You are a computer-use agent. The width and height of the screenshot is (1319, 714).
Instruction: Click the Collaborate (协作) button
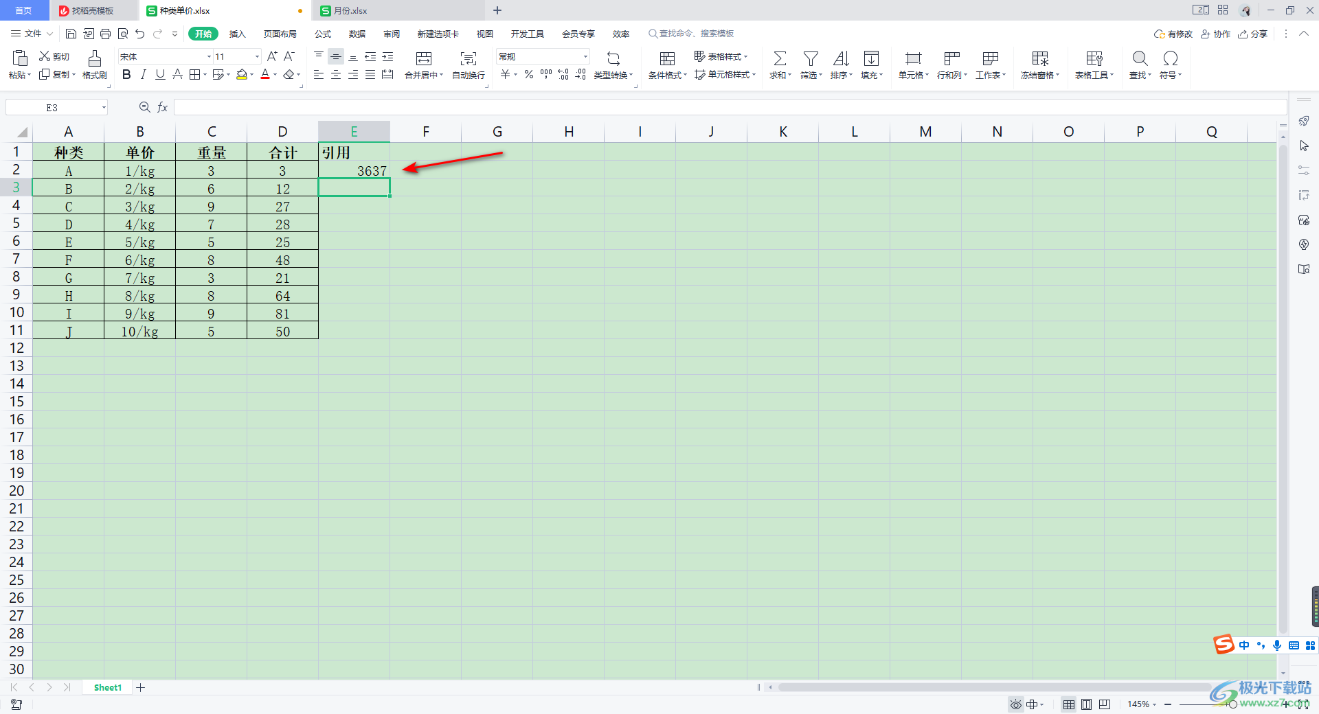click(x=1216, y=34)
